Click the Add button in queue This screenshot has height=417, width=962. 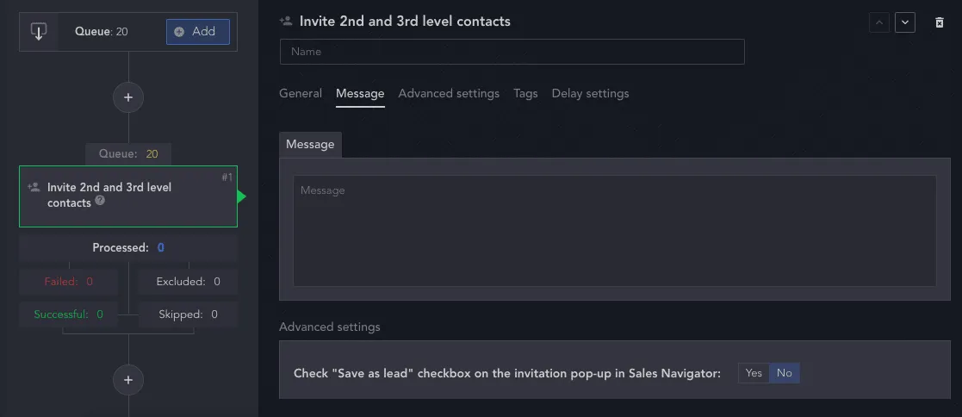click(x=197, y=32)
